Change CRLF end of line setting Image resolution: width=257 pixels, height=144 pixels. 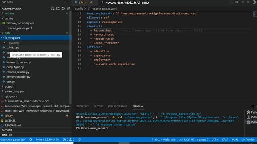click(x=225, y=140)
